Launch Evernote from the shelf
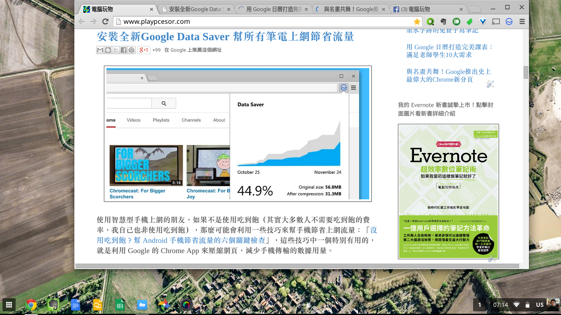Image resolution: width=561 pixels, height=315 pixels. (x=53, y=304)
